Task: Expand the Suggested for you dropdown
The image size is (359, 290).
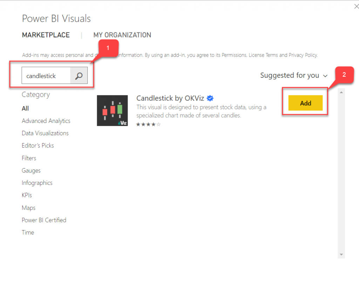Action: click(x=294, y=75)
